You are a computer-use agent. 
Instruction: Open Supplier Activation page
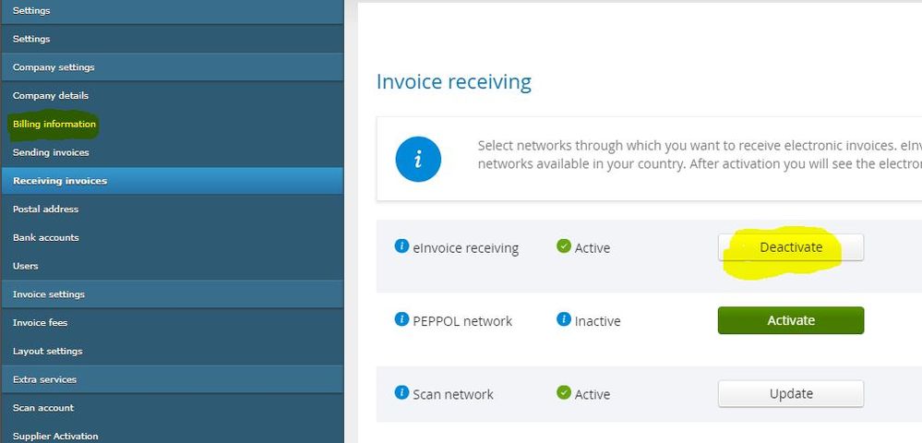[172, 434]
